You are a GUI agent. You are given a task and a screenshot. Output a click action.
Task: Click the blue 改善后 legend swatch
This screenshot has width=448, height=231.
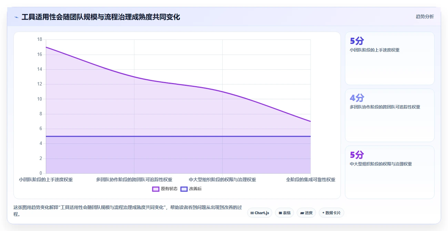pyautogui.click(x=184, y=189)
